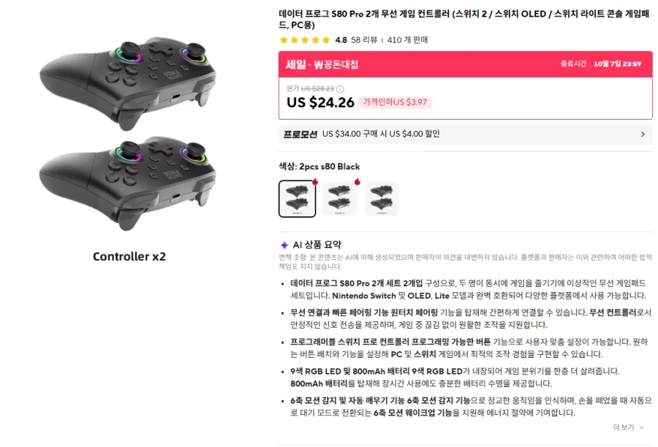This screenshot has height=447, width=658.
Task: Open the 프로모션 US $34.00 discount row
Action: pos(466,134)
